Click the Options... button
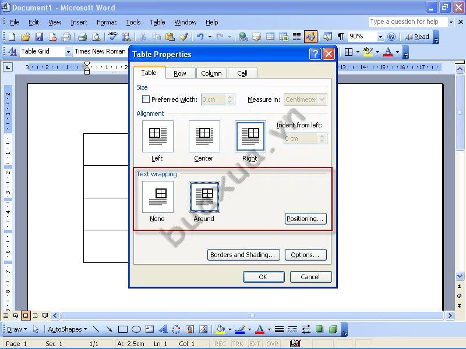Screen dimensions: 466x349 coord(305,255)
